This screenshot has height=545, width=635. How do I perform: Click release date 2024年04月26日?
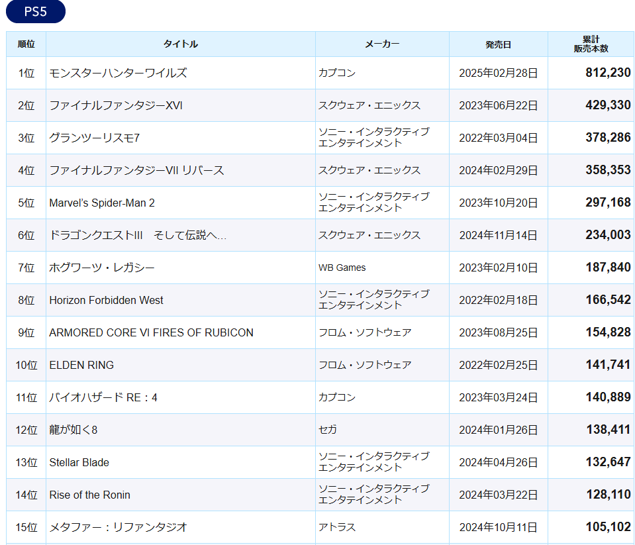(498, 462)
